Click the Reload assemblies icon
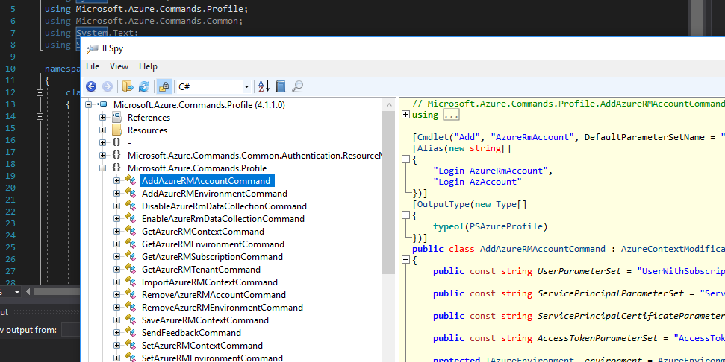Image resolution: width=725 pixels, height=362 pixels. pos(144,86)
